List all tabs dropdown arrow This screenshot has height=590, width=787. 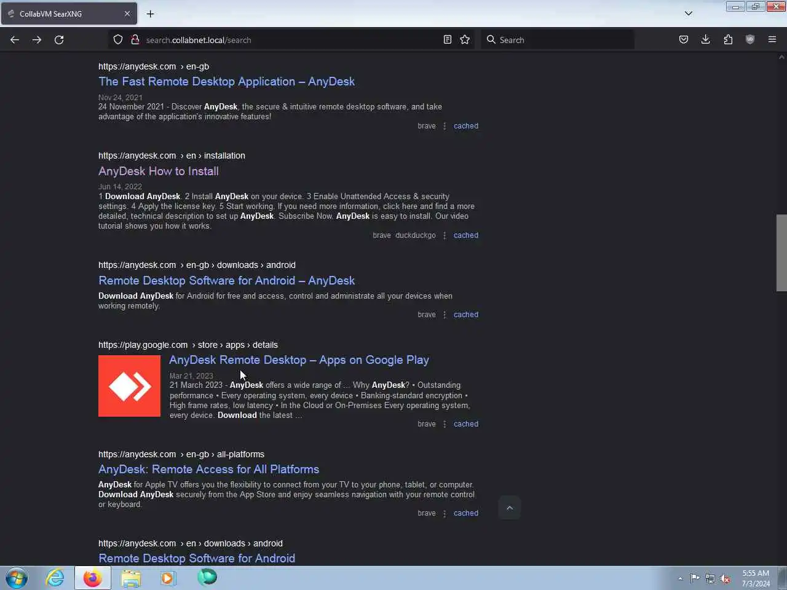coord(689,14)
